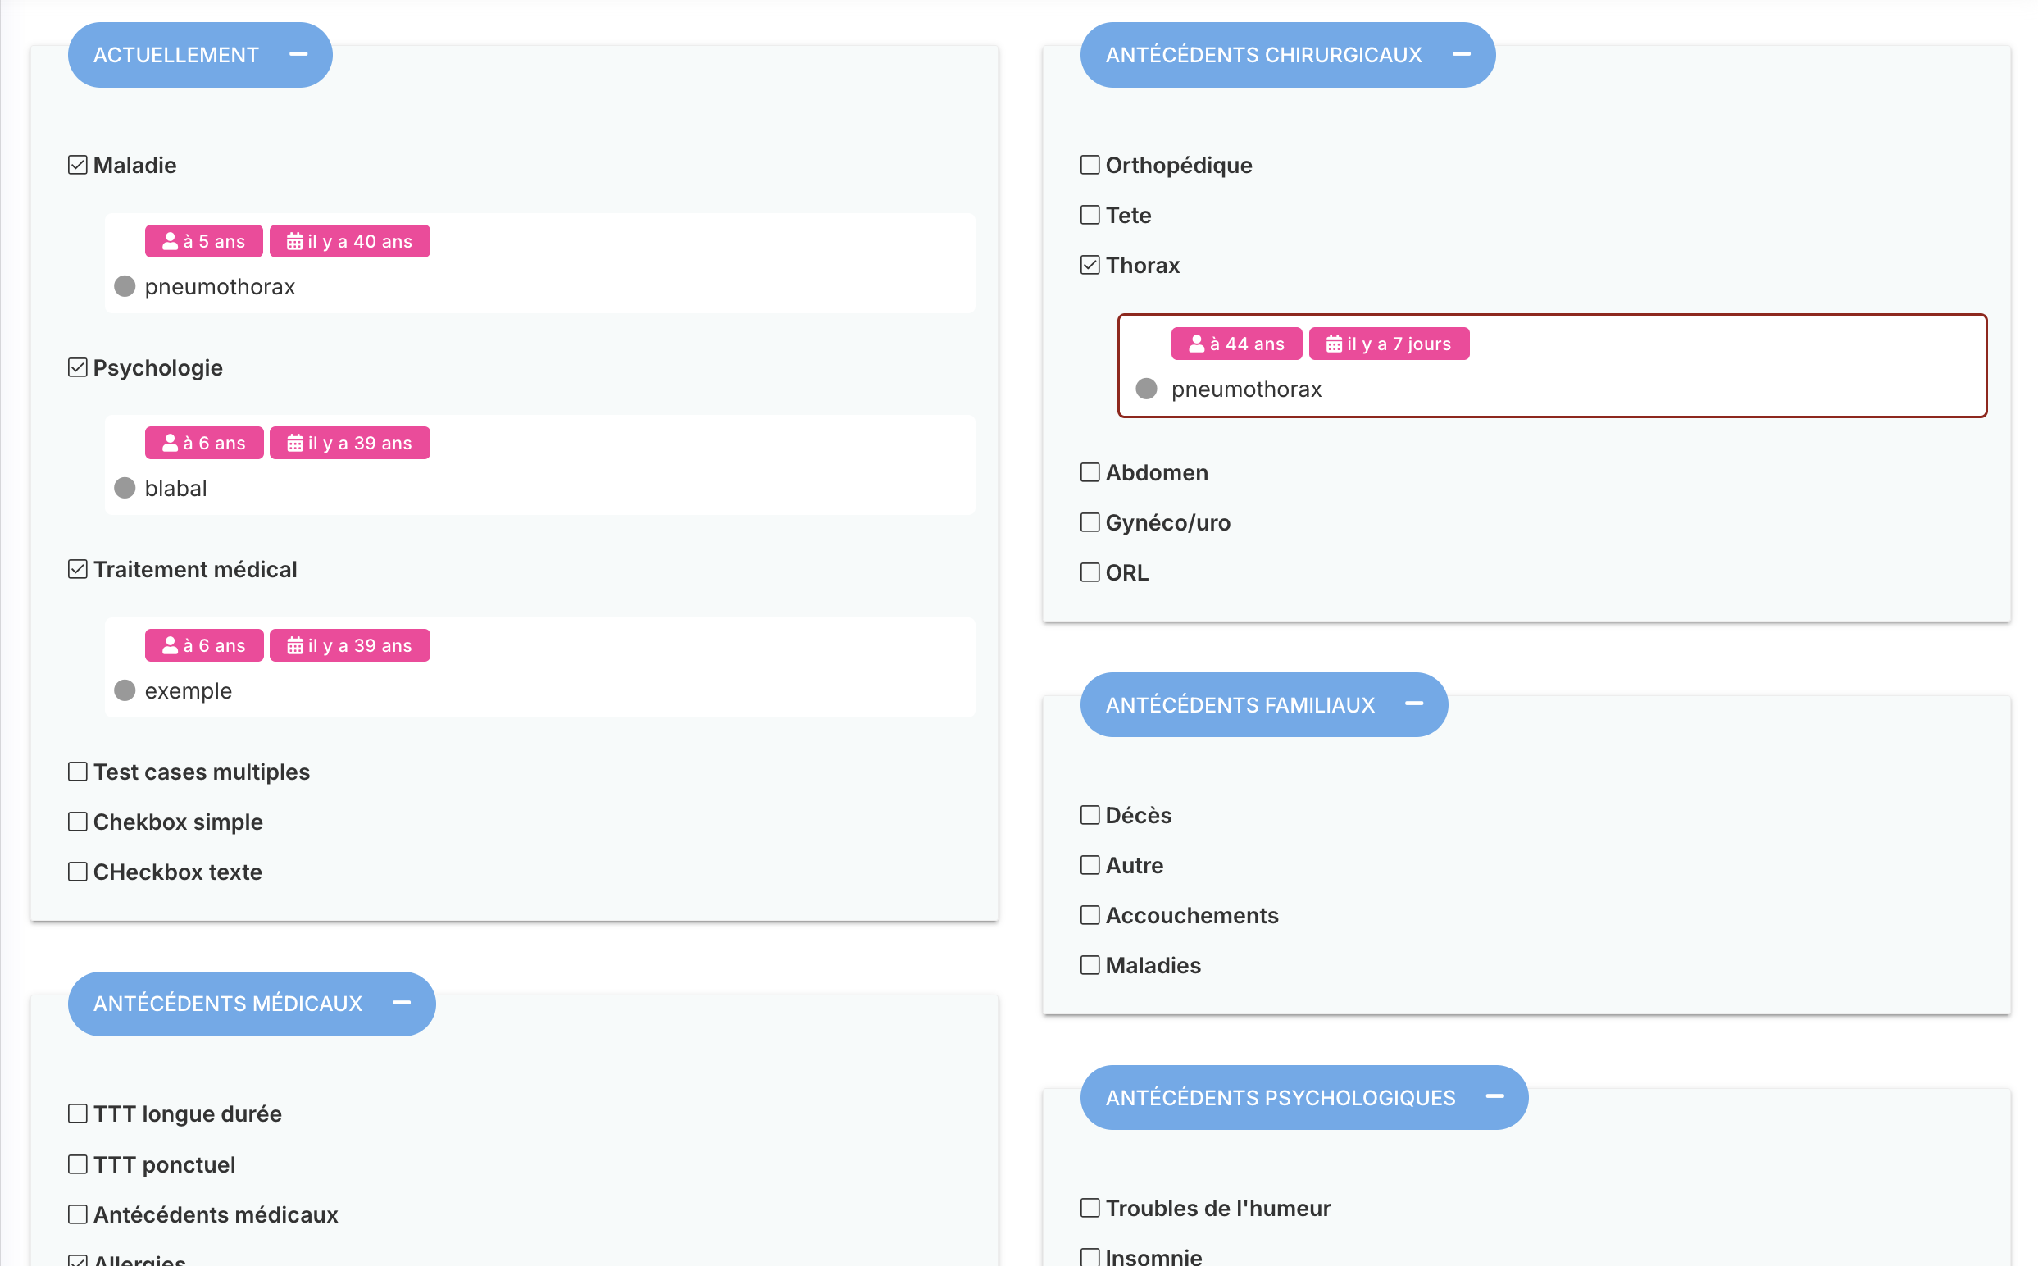This screenshot has height=1266, width=2038.
Task: Click 'il y a 39 ans' badge above blabal
Action: 350,443
